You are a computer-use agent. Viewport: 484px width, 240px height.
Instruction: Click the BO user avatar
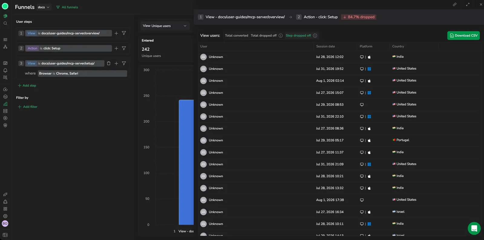[x=5, y=224]
